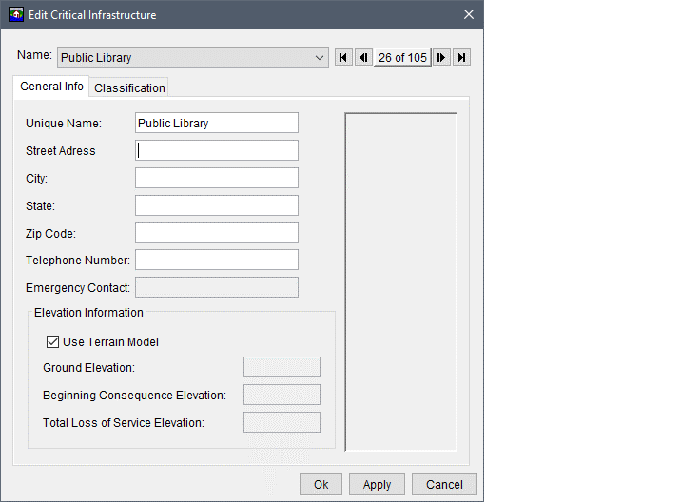The height and width of the screenshot is (502, 700).
Task: Go to the previous infrastructure record
Action: click(x=363, y=58)
